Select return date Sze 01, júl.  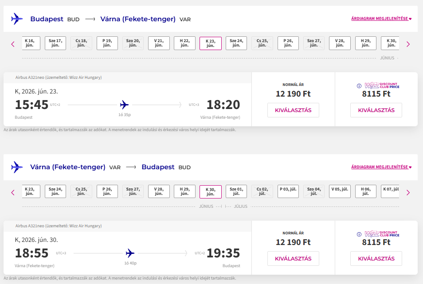pos(236,191)
